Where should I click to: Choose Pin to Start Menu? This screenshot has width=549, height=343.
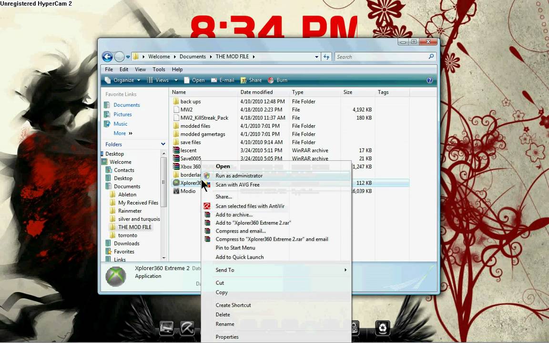pyautogui.click(x=276, y=247)
